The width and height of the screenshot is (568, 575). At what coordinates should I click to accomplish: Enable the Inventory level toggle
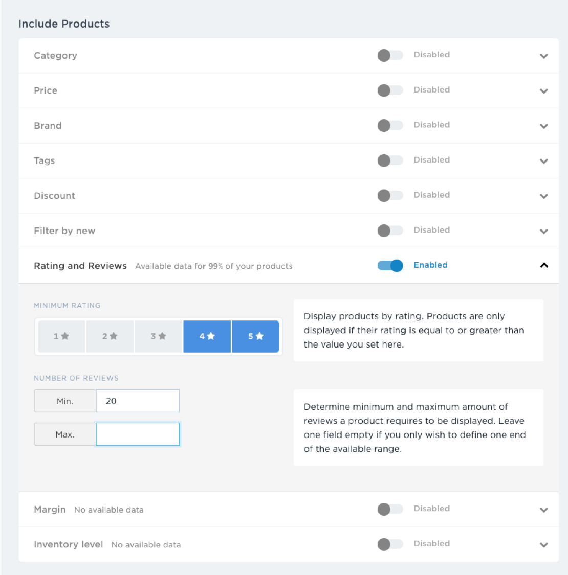(390, 544)
